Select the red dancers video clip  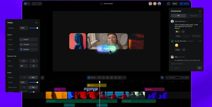88,95
